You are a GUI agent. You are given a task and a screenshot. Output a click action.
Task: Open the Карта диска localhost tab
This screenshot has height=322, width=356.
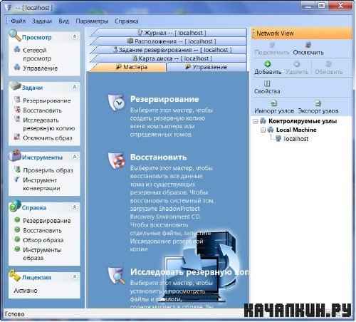(172, 58)
